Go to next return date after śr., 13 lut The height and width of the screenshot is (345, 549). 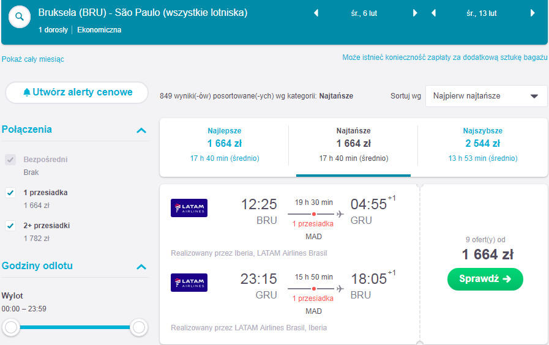[x=532, y=13]
